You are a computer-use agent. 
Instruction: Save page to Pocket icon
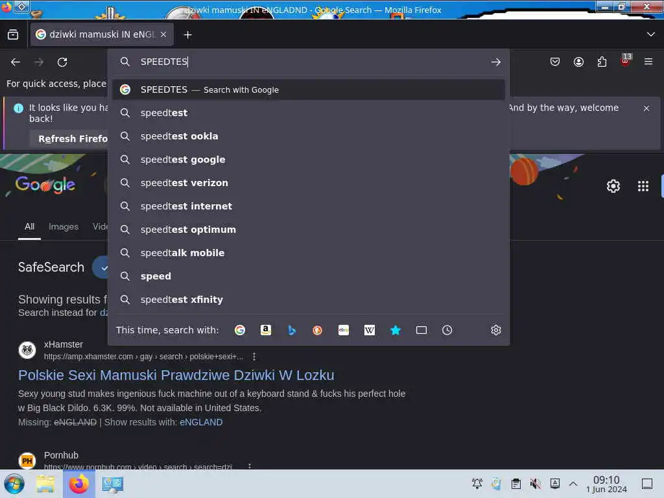point(555,62)
